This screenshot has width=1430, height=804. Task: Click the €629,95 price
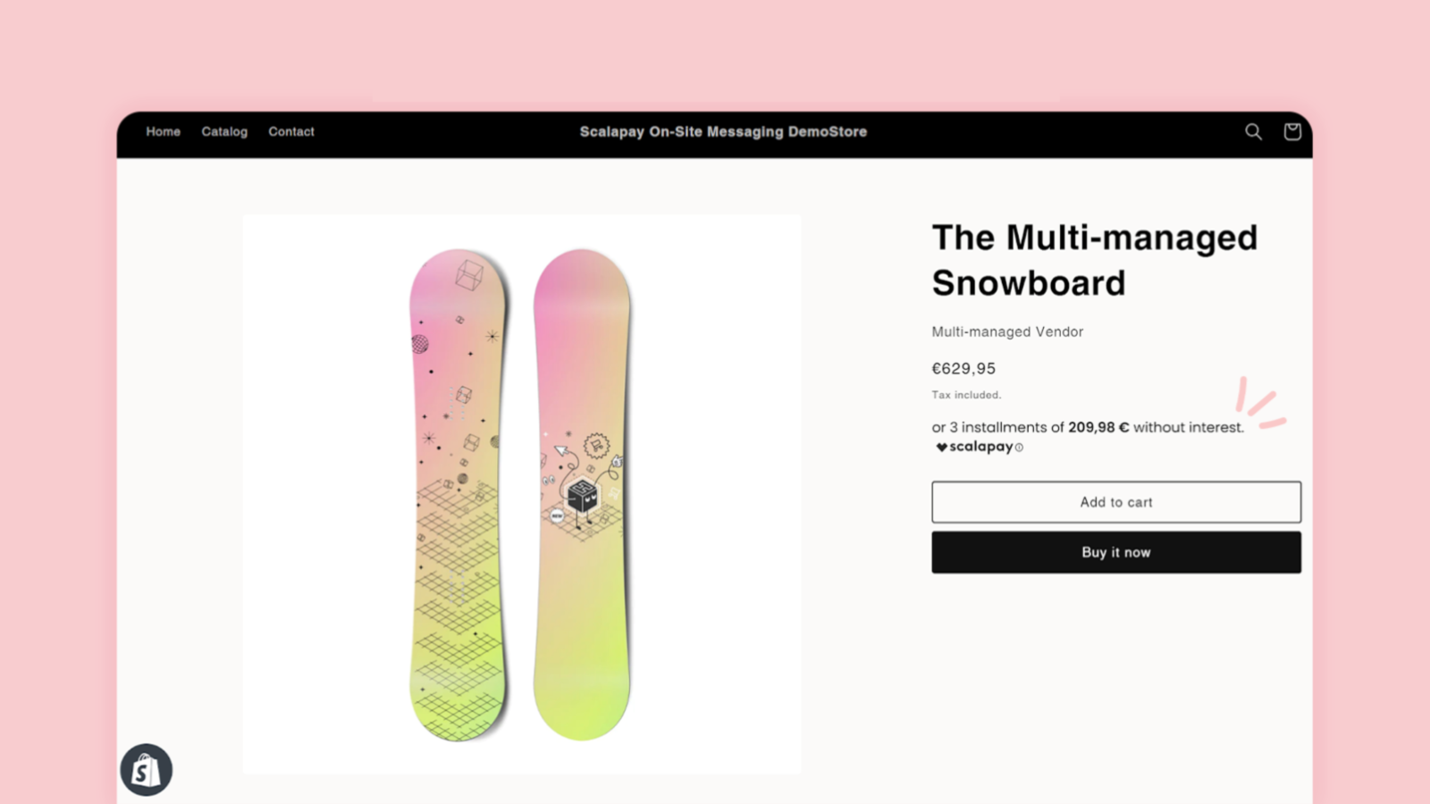pos(963,369)
